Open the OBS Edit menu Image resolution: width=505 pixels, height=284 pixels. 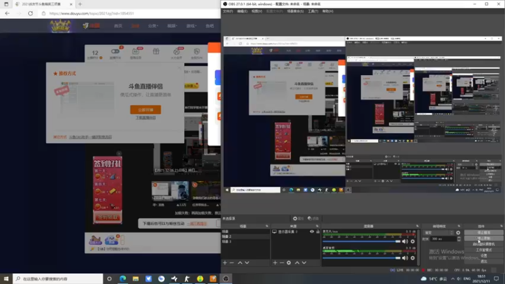[x=242, y=11]
